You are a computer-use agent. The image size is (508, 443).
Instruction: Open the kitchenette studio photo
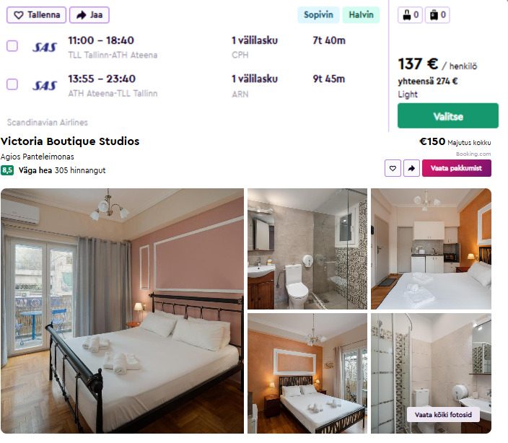pos(431,249)
